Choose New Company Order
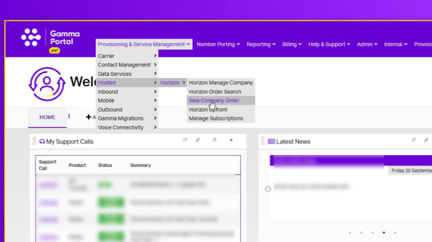Screen dimensions: 432x242 221,101
